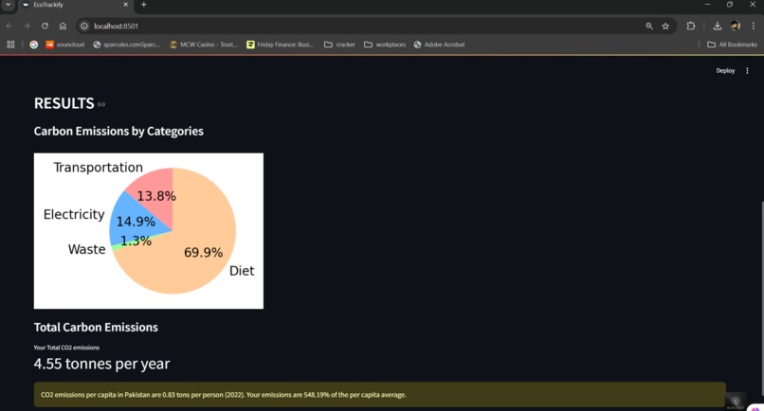
Task: Open the MCW Casino bookmark
Action: click(x=203, y=45)
